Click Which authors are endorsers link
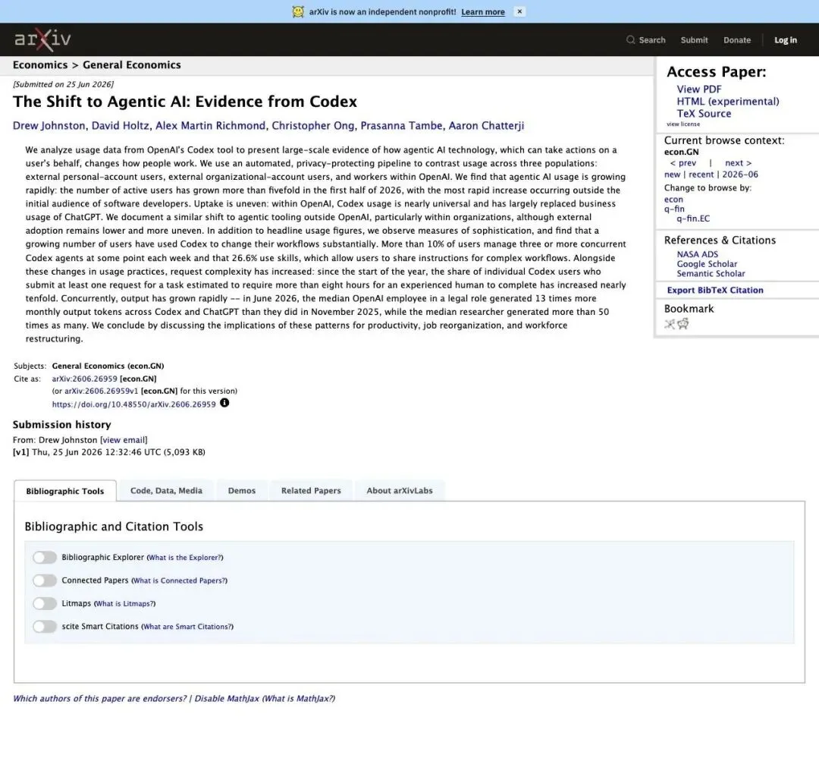Viewport: 819px width, 761px height. click(x=99, y=699)
